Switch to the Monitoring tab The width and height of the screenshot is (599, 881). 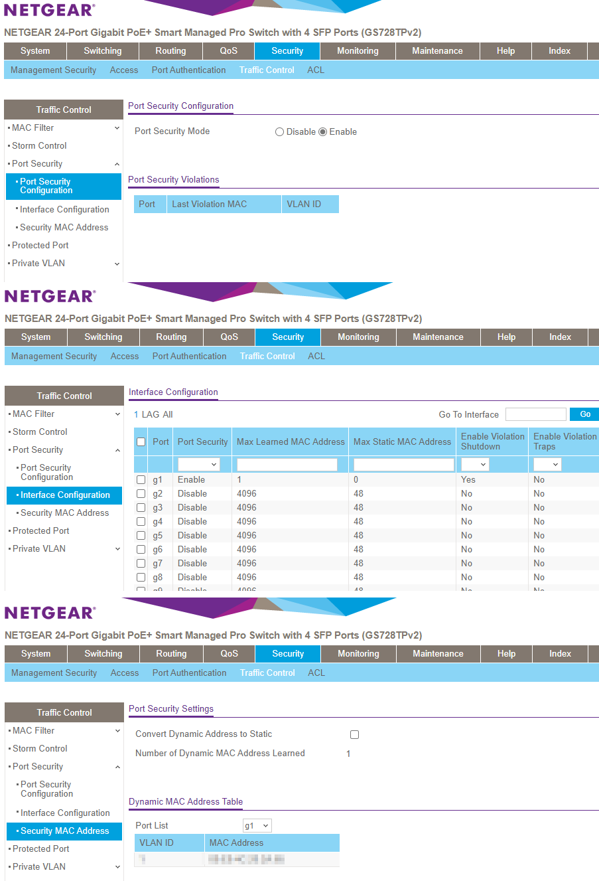pyautogui.click(x=358, y=50)
